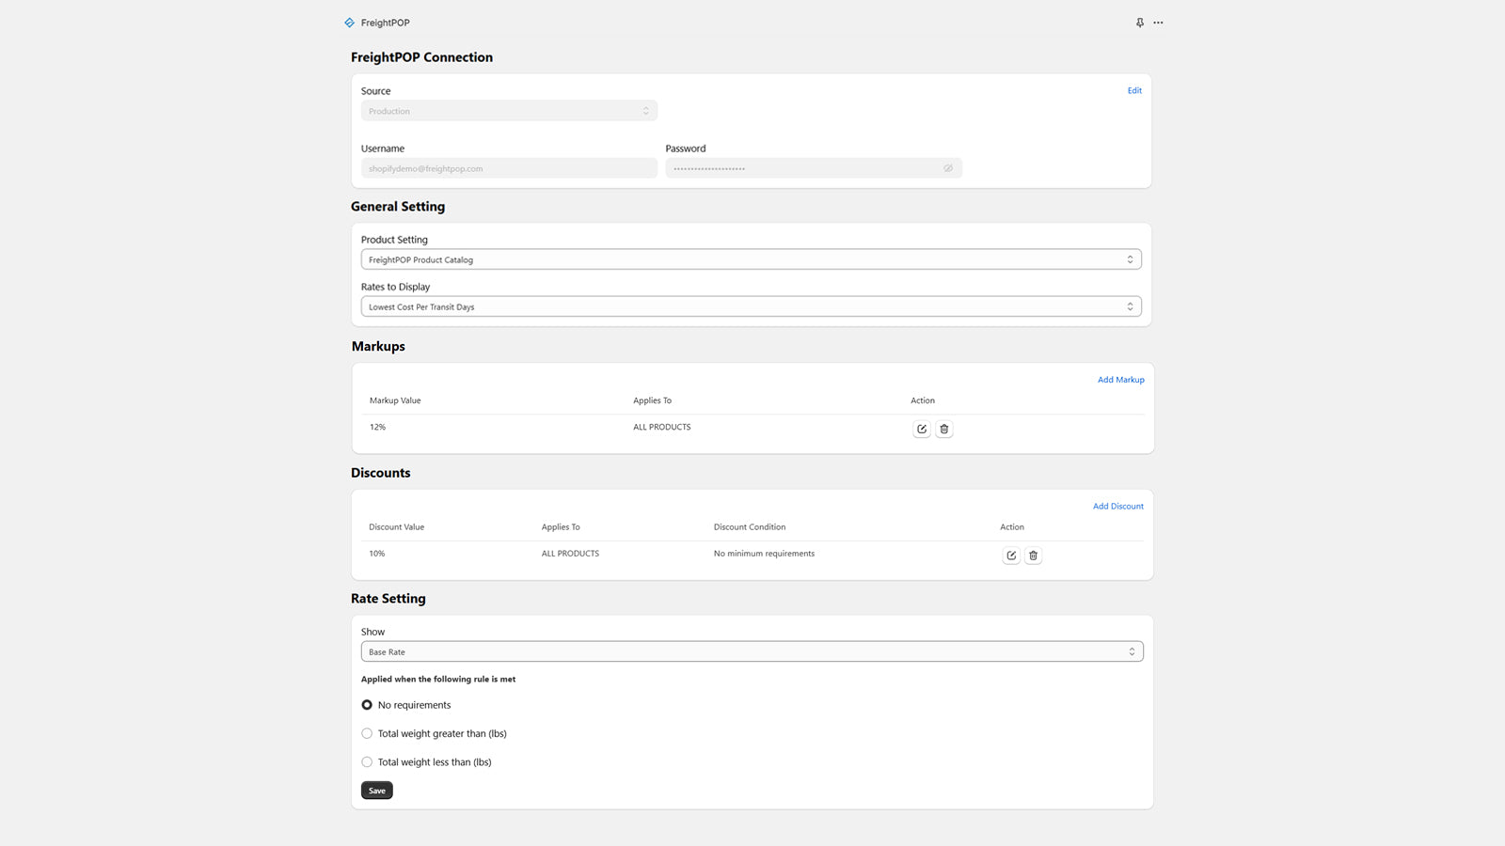Click the 10% discount value
Viewport: 1505px width, 846px height.
376,554
